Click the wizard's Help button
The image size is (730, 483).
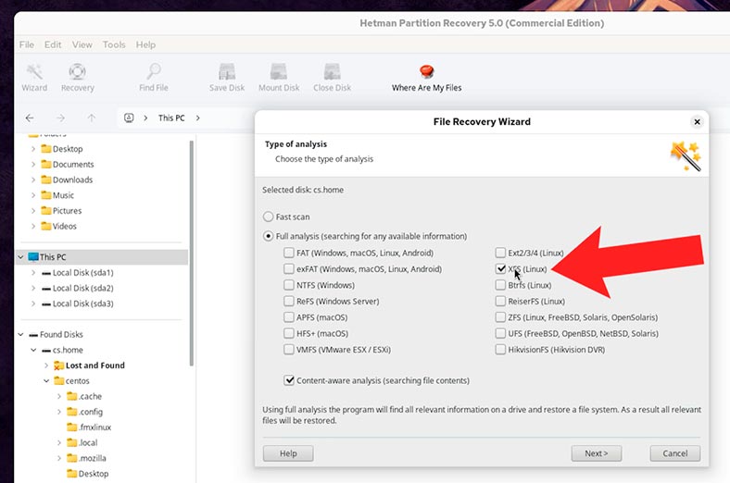pyautogui.click(x=288, y=453)
